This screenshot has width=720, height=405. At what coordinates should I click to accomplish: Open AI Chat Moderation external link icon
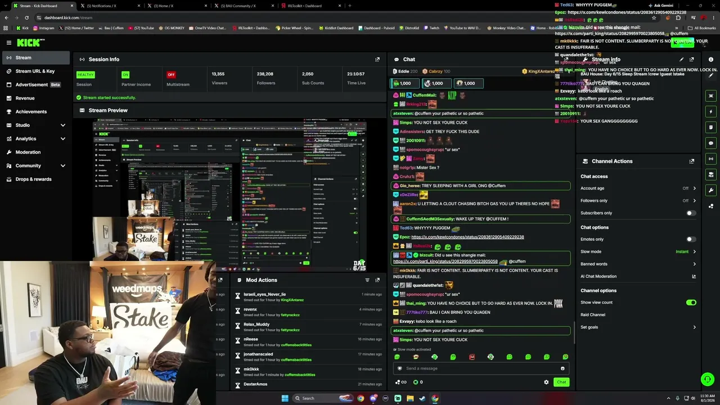click(694, 276)
